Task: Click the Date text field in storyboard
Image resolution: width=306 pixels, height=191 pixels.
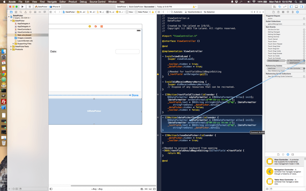Action: click(x=127, y=51)
